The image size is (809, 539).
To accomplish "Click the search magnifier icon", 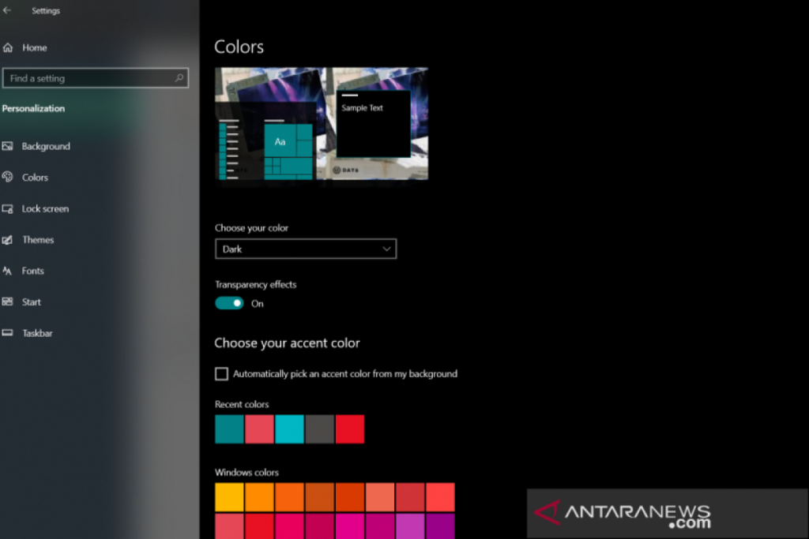I will (x=179, y=78).
